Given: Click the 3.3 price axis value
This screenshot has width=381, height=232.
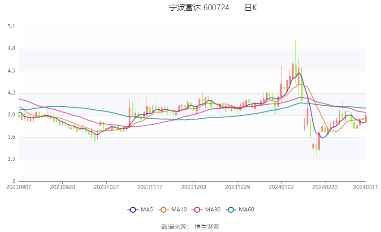Looking at the screenshot, I should [x=11, y=159].
